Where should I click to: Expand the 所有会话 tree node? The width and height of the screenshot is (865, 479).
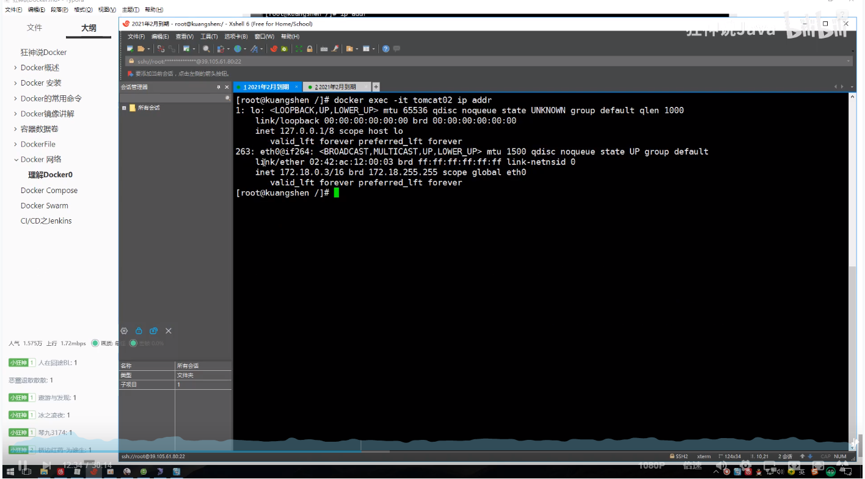124,108
